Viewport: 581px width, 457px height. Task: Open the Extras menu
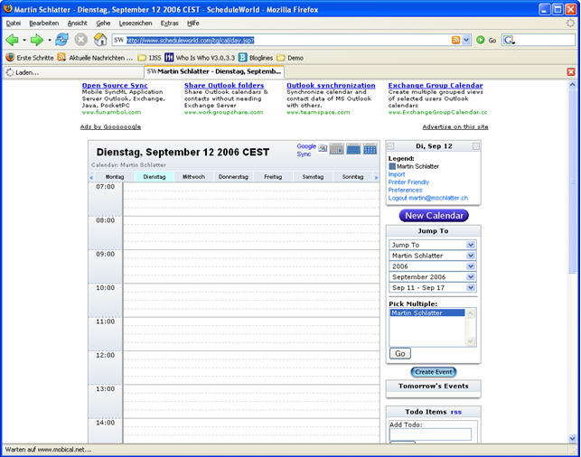[169, 23]
